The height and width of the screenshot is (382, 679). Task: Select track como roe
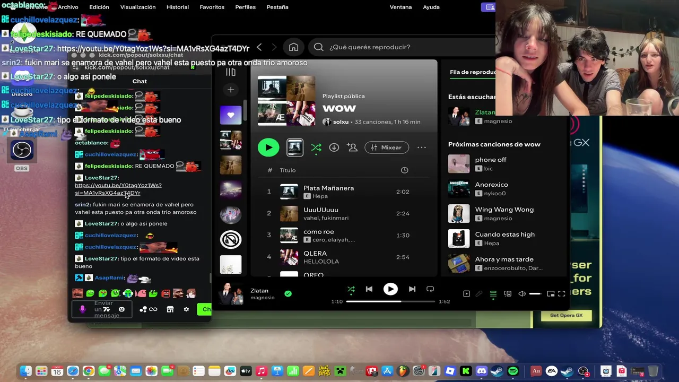[x=344, y=235]
